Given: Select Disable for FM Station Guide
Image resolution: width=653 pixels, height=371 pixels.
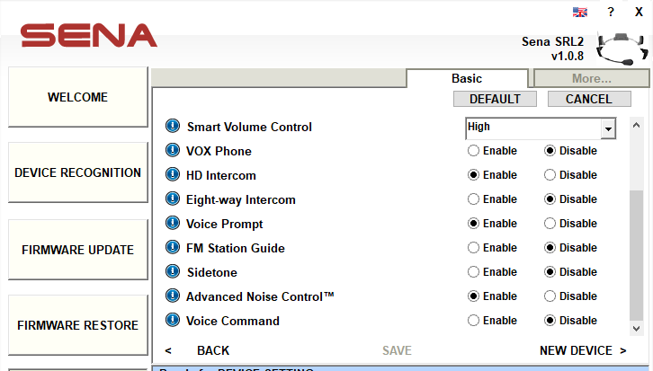Looking at the screenshot, I should click(550, 247).
